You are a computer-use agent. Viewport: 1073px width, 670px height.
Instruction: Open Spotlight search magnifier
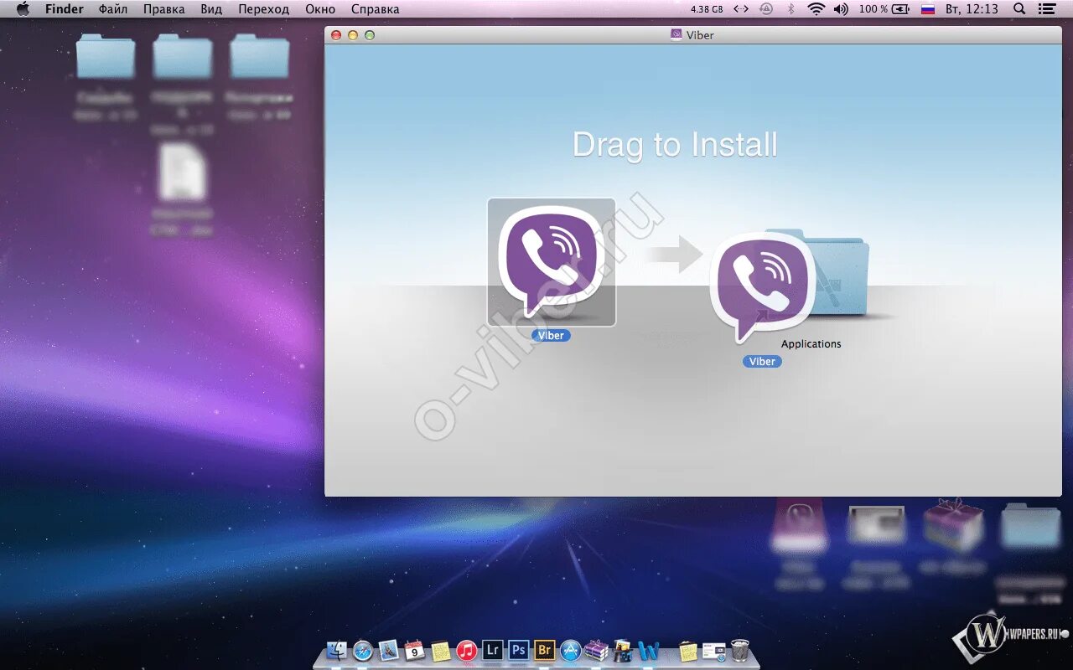pyautogui.click(x=1019, y=8)
